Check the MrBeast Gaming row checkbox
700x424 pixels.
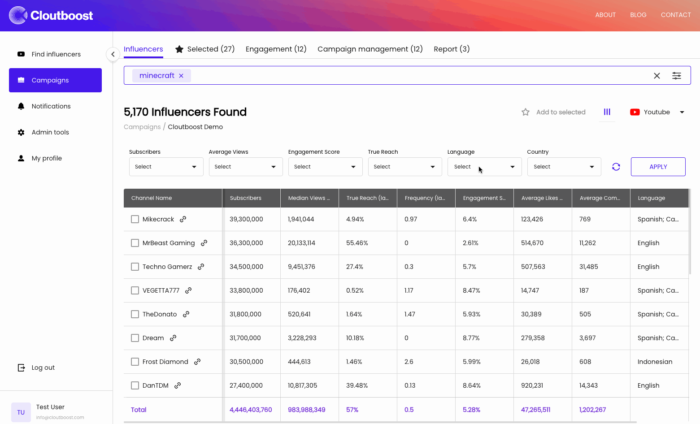tap(135, 243)
